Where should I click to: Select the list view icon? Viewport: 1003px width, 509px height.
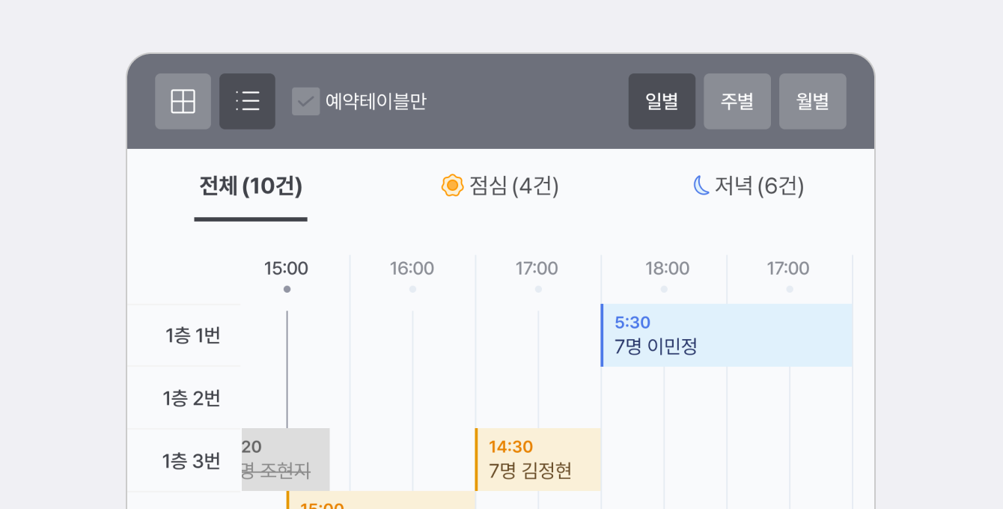pos(247,101)
